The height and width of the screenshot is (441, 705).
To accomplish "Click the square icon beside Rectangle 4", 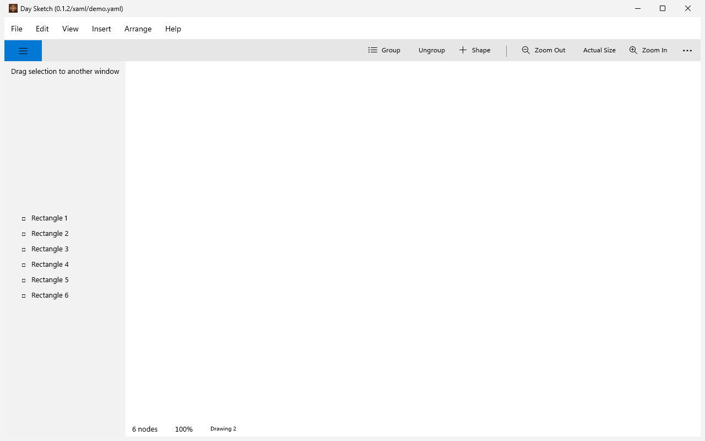I will [x=24, y=265].
